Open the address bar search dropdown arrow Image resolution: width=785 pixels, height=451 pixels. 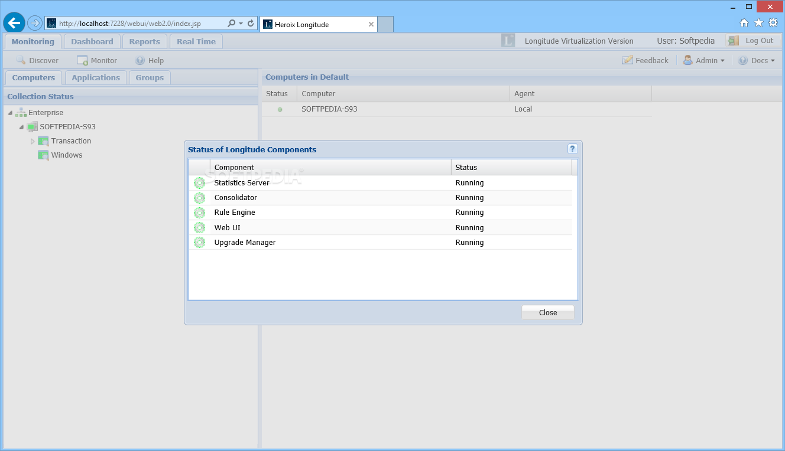(x=241, y=24)
